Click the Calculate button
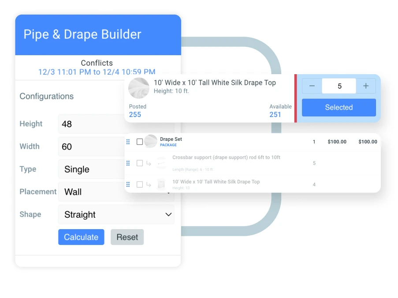The image size is (398, 298). click(x=81, y=237)
